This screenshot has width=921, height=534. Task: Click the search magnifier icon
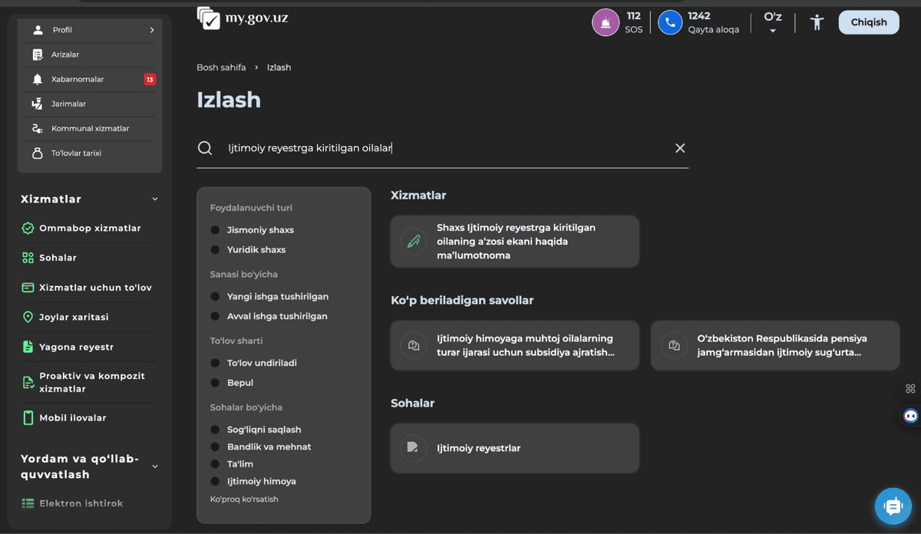click(205, 148)
